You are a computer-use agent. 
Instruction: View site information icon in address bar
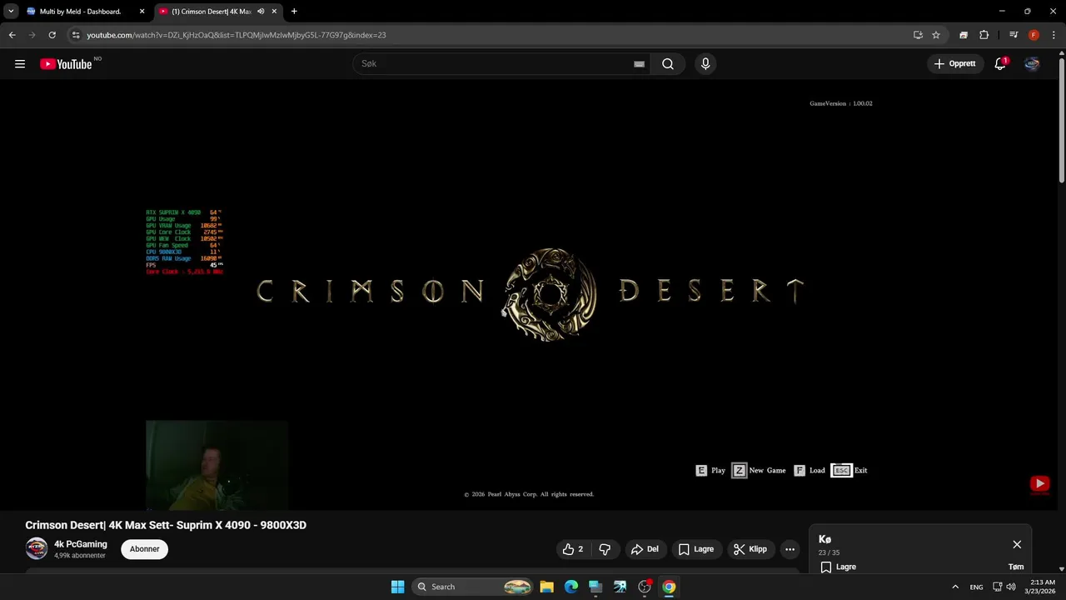tap(76, 35)
